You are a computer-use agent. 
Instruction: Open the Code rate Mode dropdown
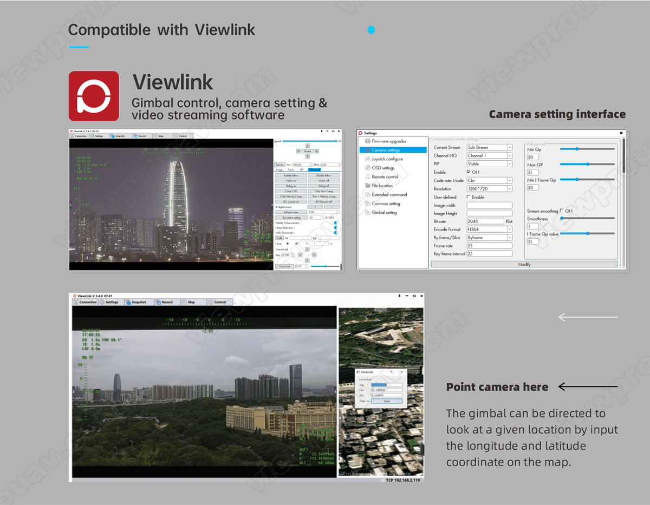click(489, 180)
